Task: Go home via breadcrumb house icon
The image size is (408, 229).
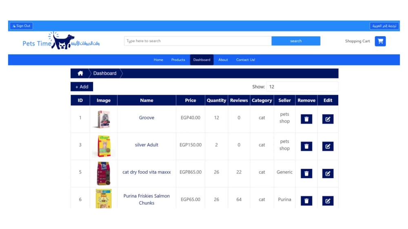Action: (80, 73)
